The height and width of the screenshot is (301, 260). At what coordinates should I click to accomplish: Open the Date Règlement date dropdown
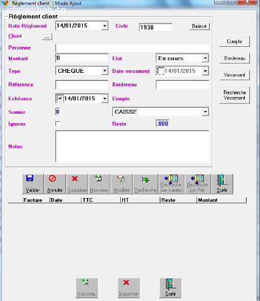pos(105,26)
